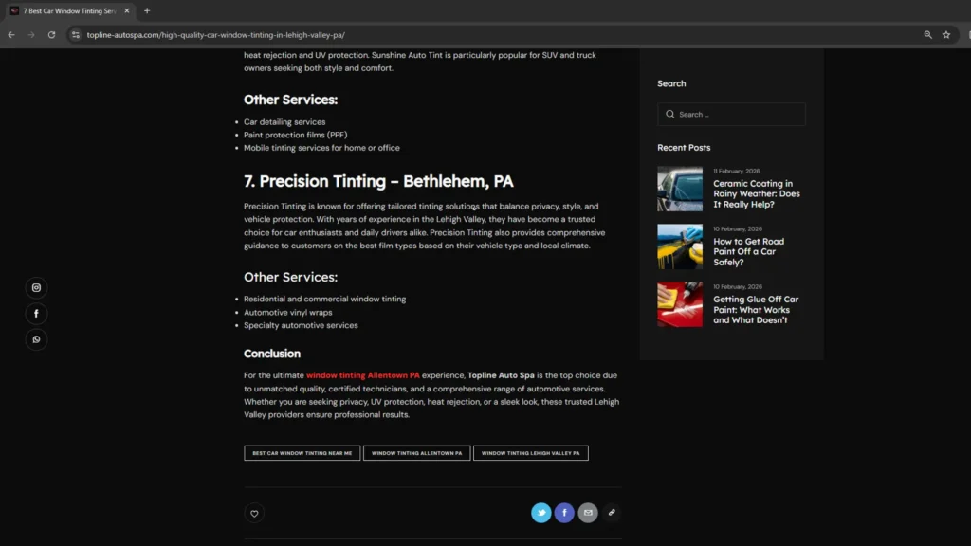
Task: Copy the article link using the chain icon
Action: coord(612,512)
